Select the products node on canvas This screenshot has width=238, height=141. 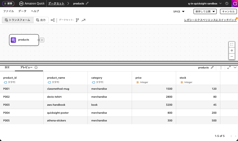click(24, 40)
